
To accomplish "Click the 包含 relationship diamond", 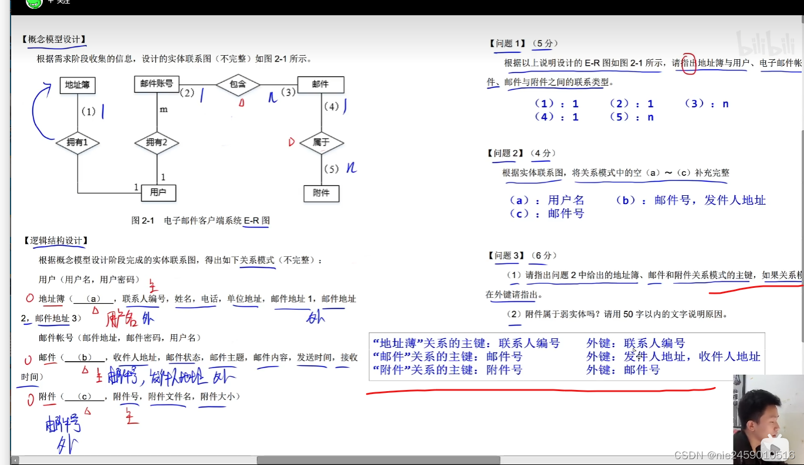I will pyautogui.click(x=238, y=84).
